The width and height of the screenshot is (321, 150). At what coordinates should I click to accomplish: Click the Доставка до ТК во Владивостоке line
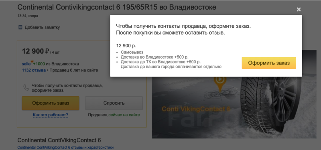pos(161,62)
